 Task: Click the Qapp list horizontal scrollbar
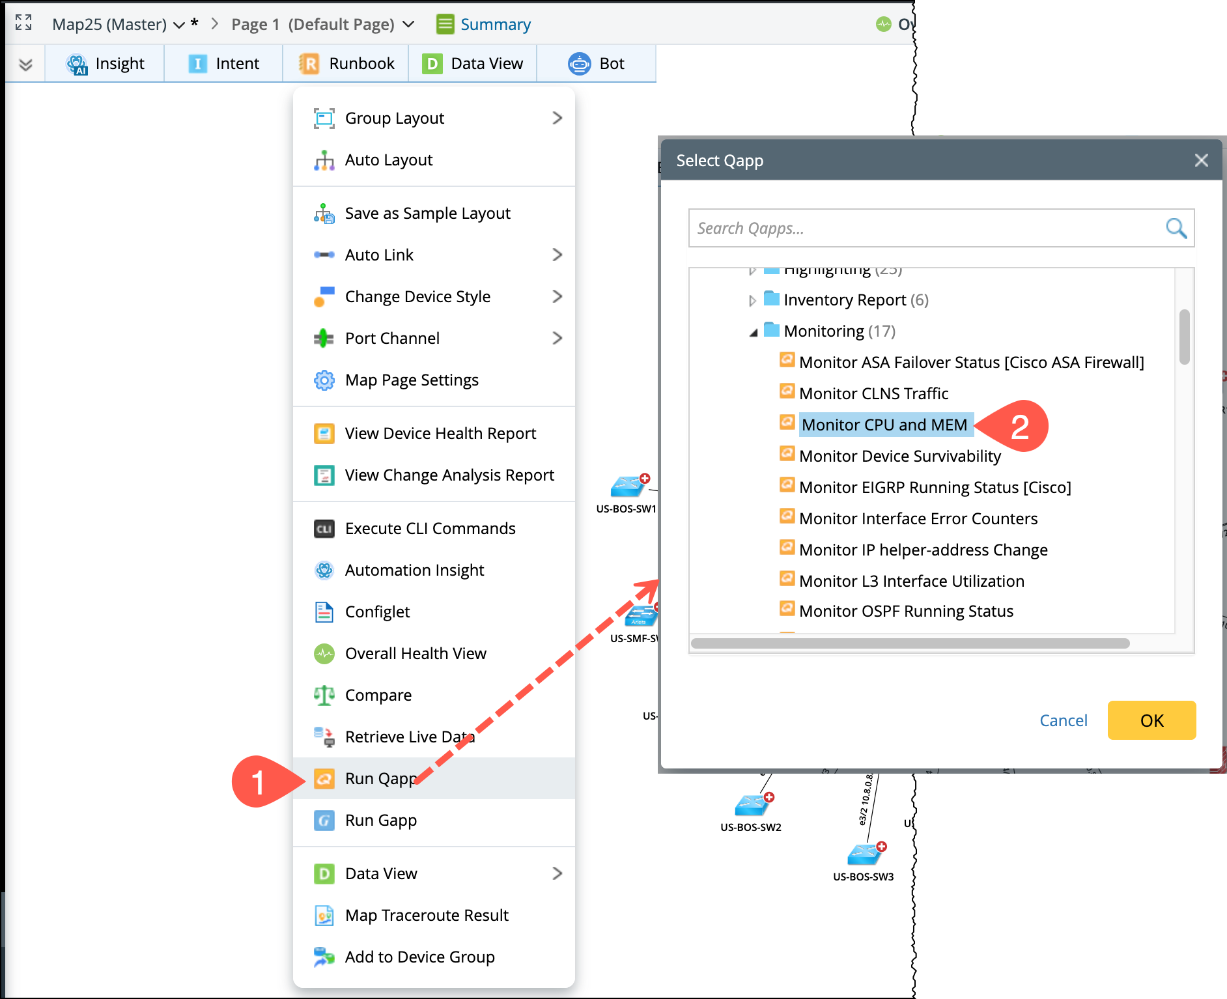[x=910, y=643]
